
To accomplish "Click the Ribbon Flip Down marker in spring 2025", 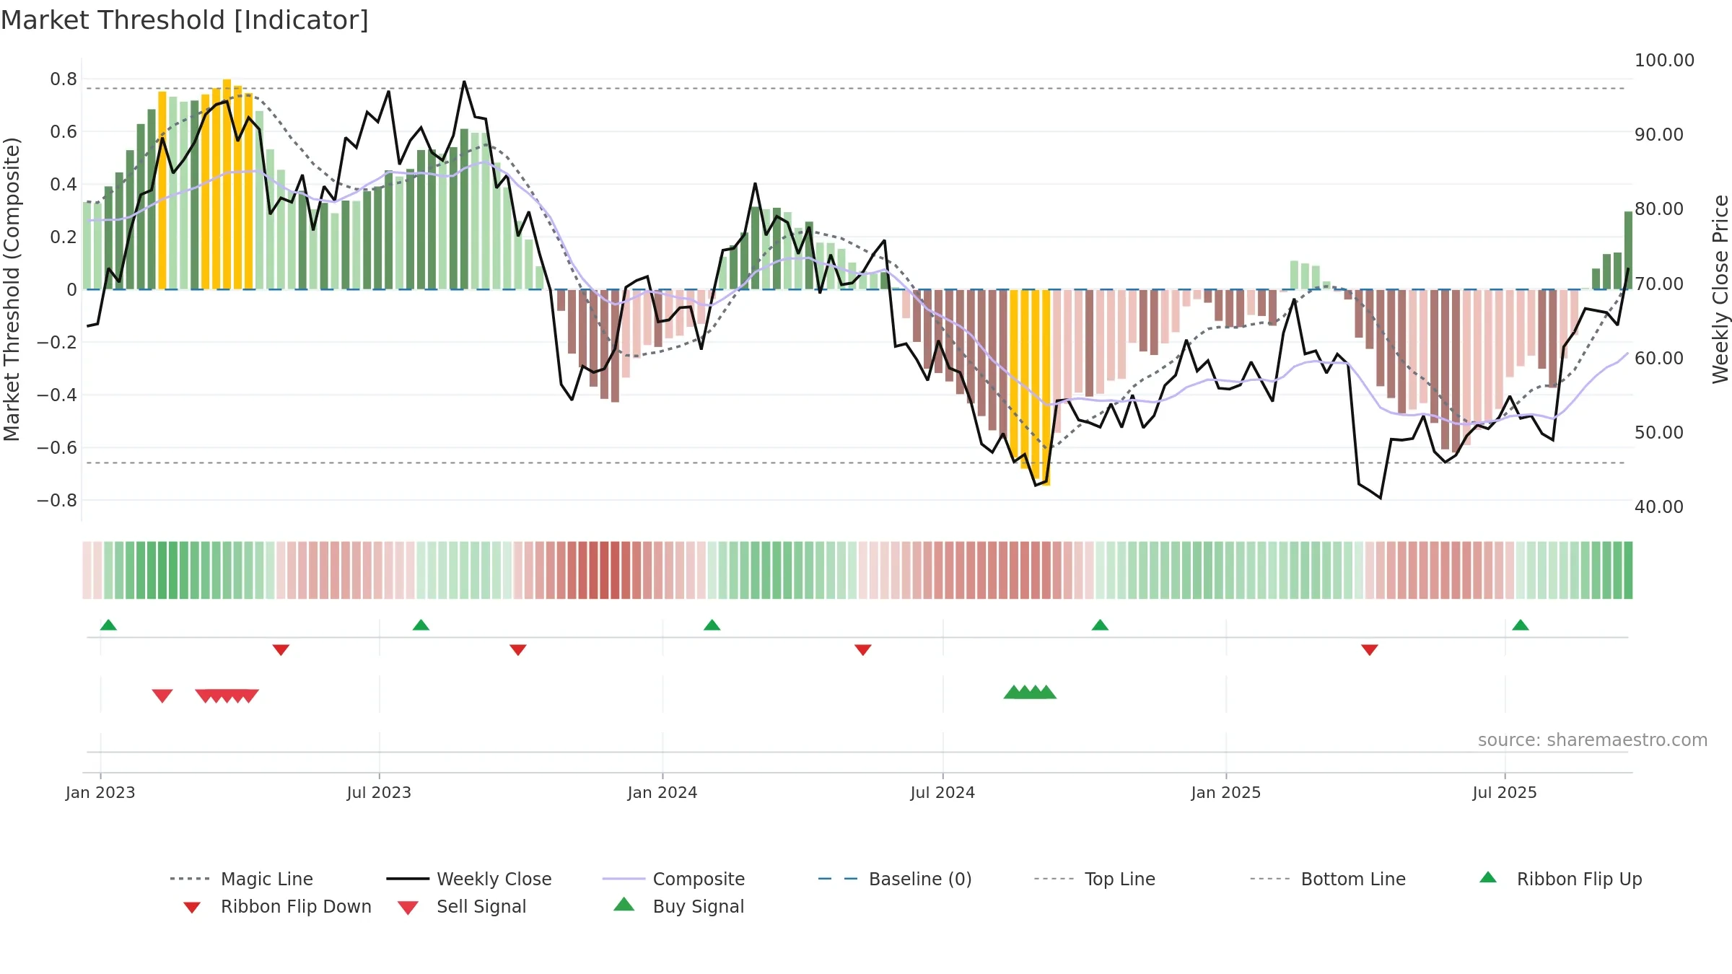I will point(1370,650).
